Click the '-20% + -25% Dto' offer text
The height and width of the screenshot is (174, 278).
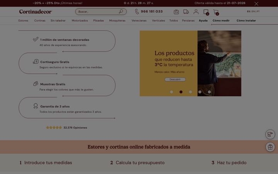click(46, 3)
